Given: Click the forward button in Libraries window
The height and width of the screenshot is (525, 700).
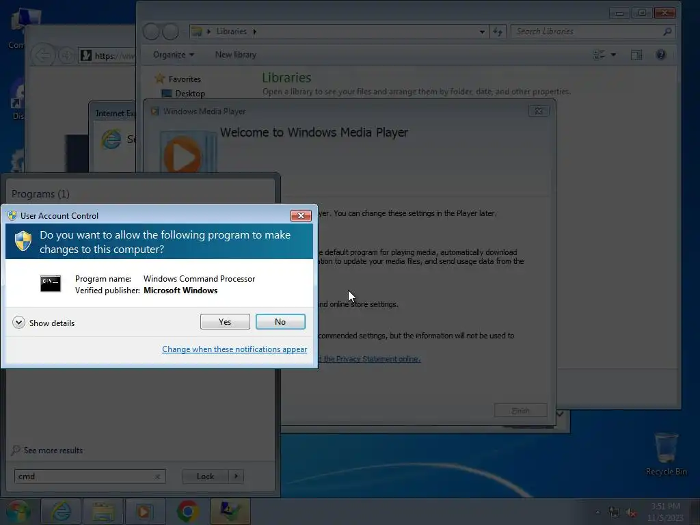Looking at the screenshot, I should [x=170, y=31].
